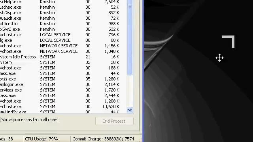Click SYSTEM user in the 2,444 K row
The width and height of the screenshot is (253, 142).
(47, 95)
